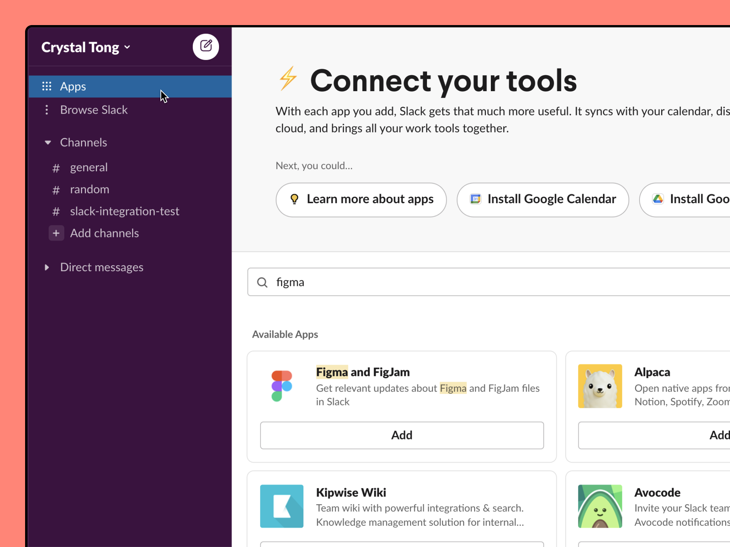Click the magnifier search icon
The image size is (730, 547).
[262, 282]
